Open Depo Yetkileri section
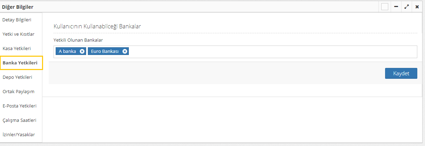 (18, 77)
